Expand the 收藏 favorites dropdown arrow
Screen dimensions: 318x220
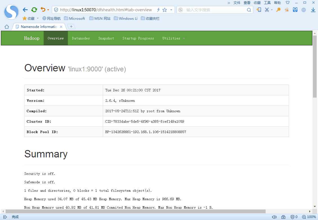pos(38,19)
